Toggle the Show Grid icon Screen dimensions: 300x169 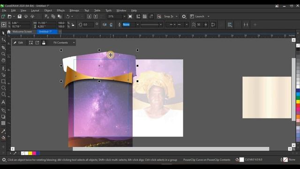[x=145, y=16]
